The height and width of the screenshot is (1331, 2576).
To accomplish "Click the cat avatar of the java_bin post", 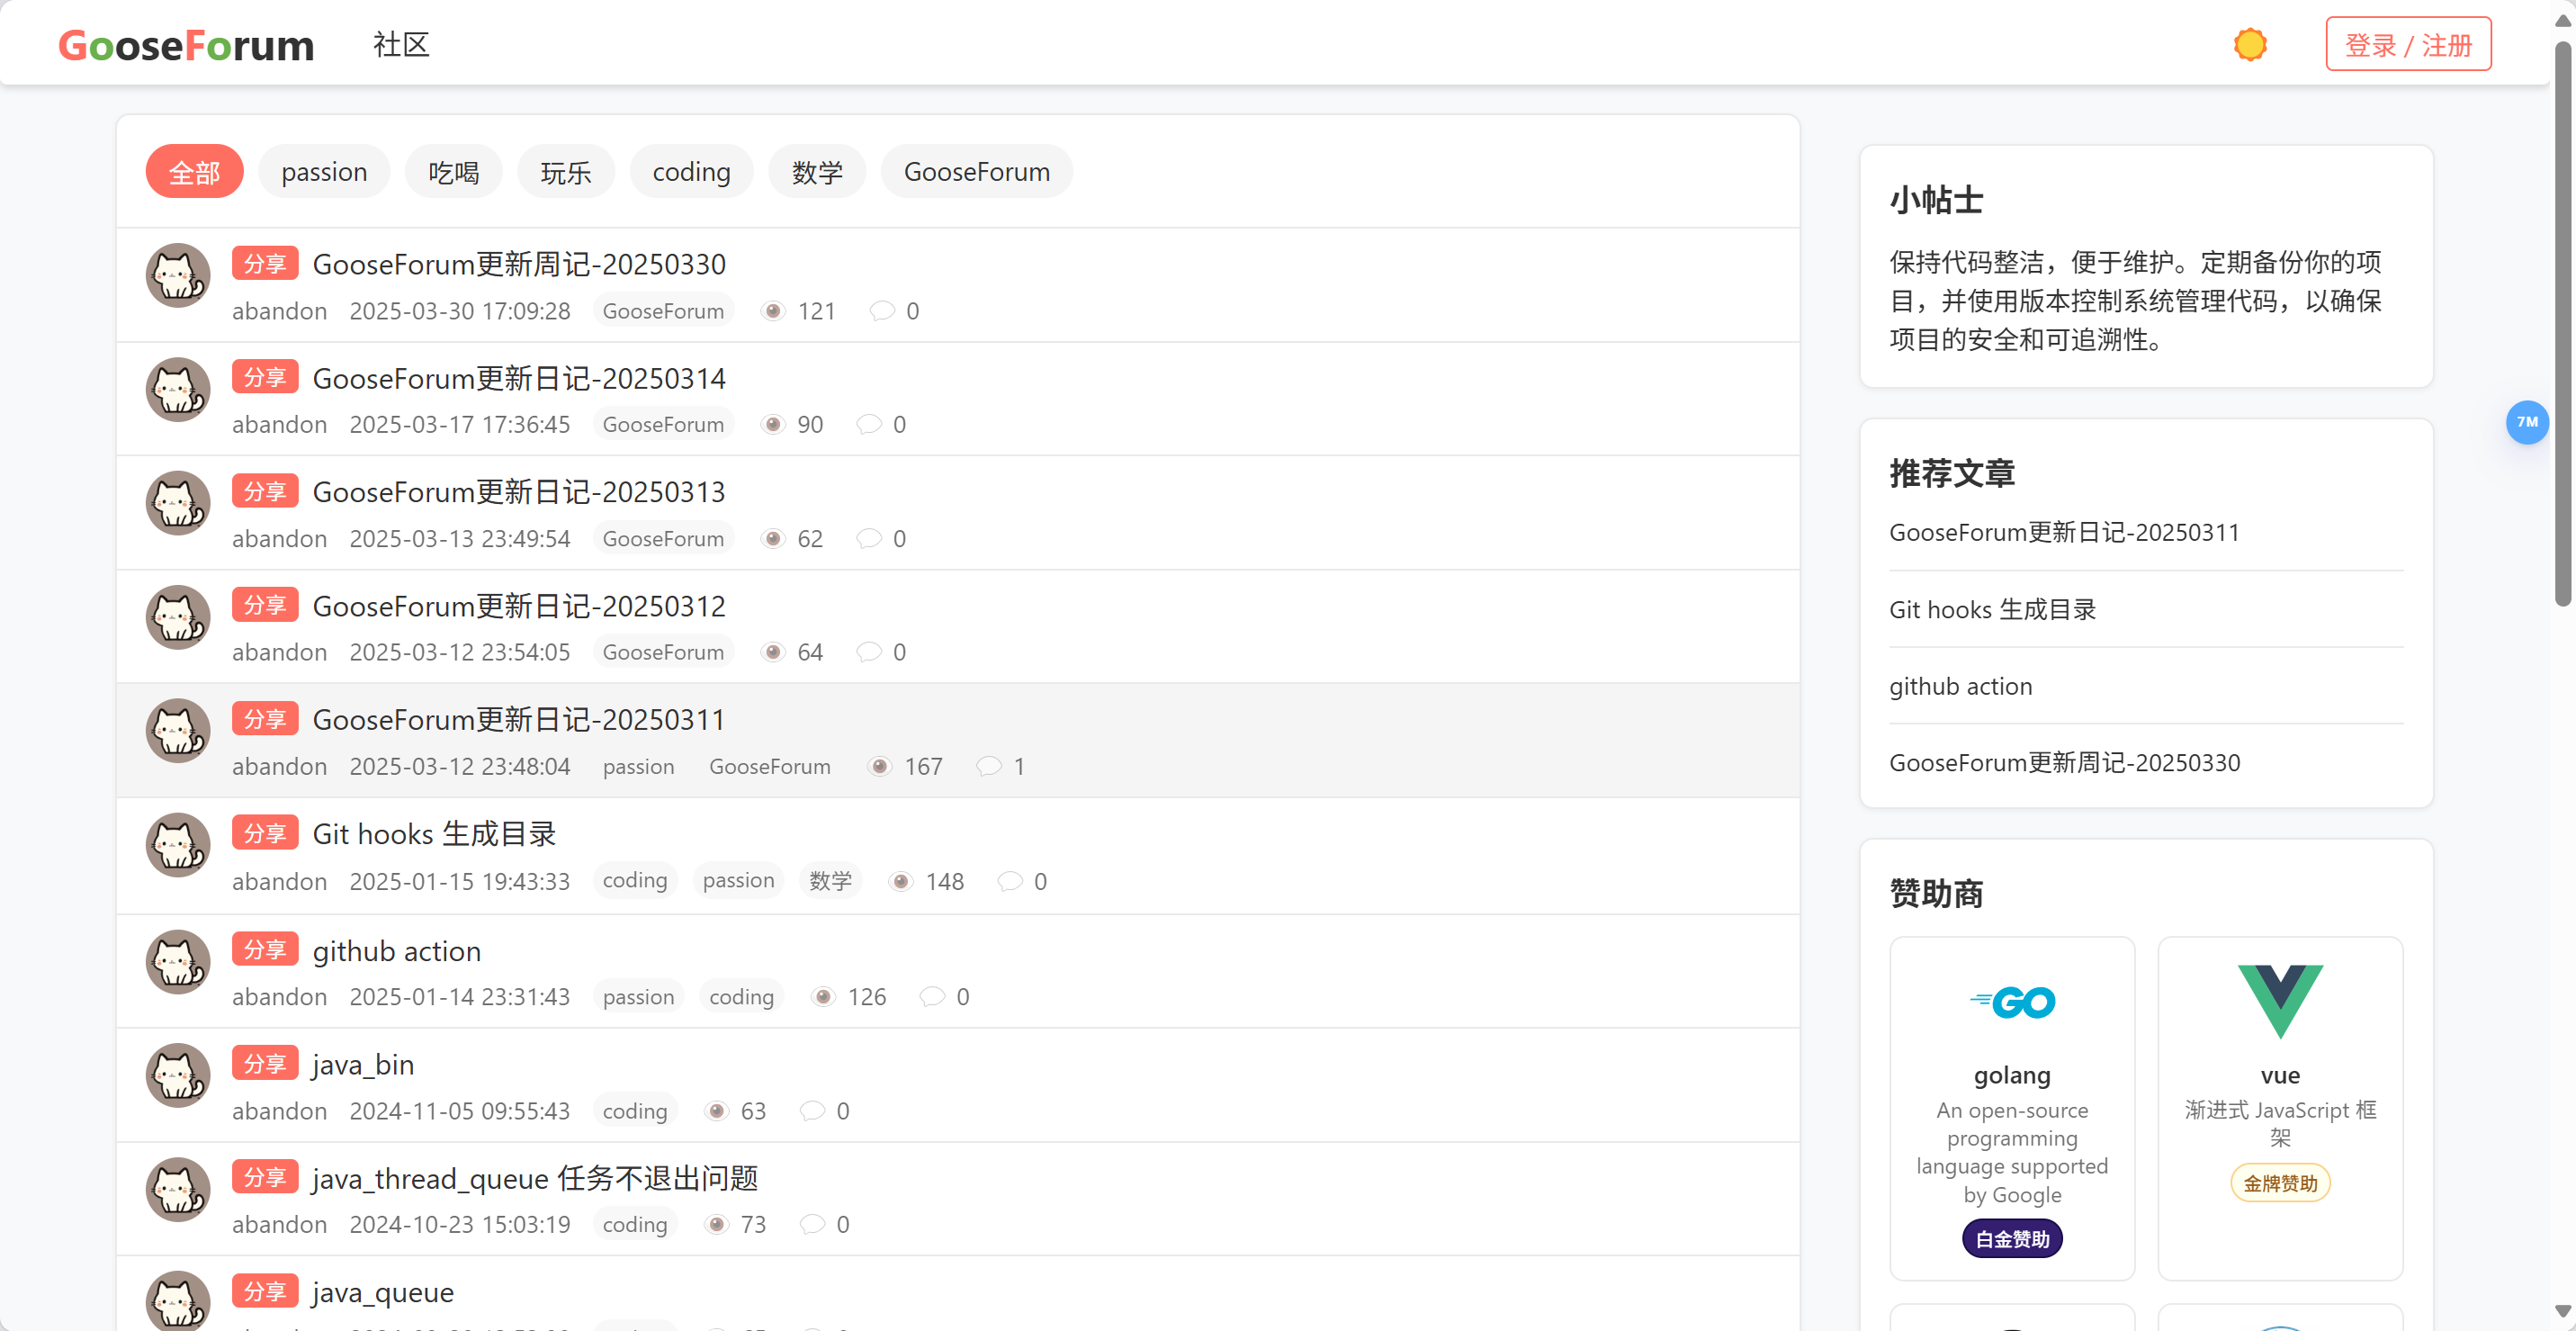I will [x=178, y=1075].
